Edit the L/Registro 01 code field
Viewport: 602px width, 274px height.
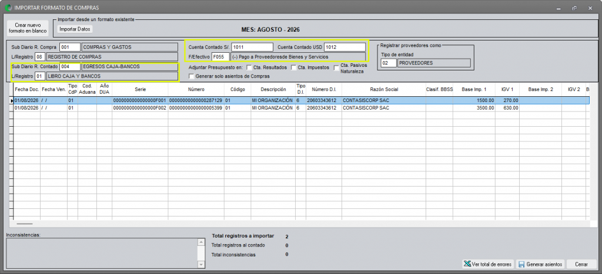[x=40, y=76]
